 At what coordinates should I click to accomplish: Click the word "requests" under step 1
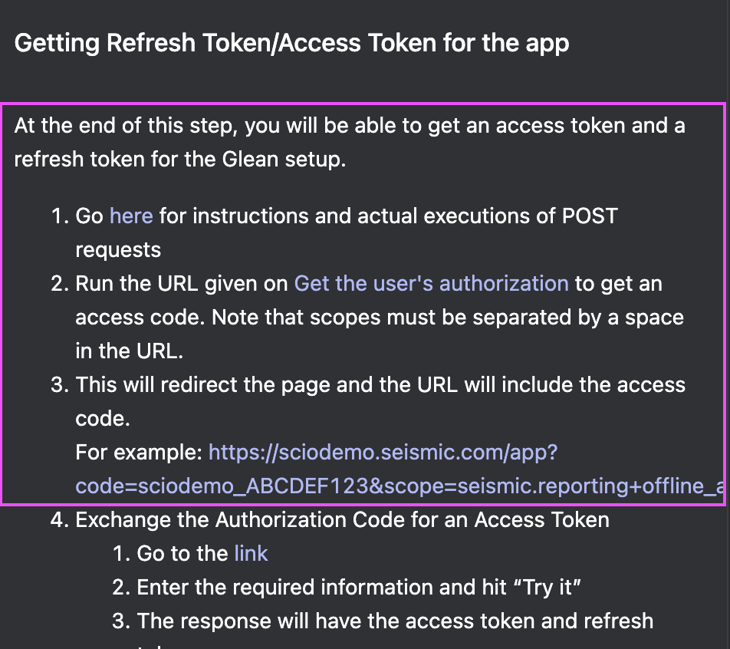coord(118,250)
